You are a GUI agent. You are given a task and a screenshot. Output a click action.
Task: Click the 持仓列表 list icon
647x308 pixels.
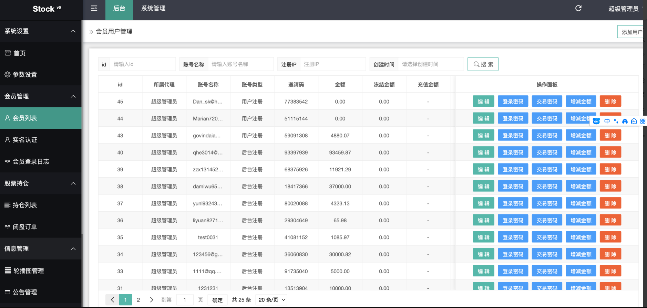coord(8,205)
